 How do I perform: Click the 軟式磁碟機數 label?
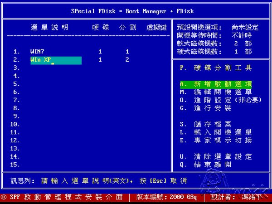coord(199,44)
